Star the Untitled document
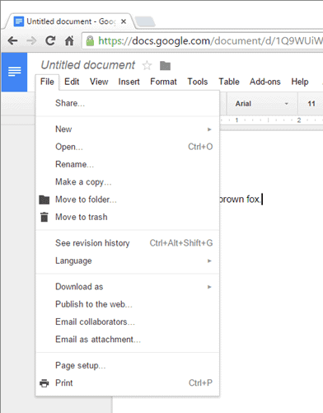This screenshot has width=323, height=413. click(x=147, y=65)
